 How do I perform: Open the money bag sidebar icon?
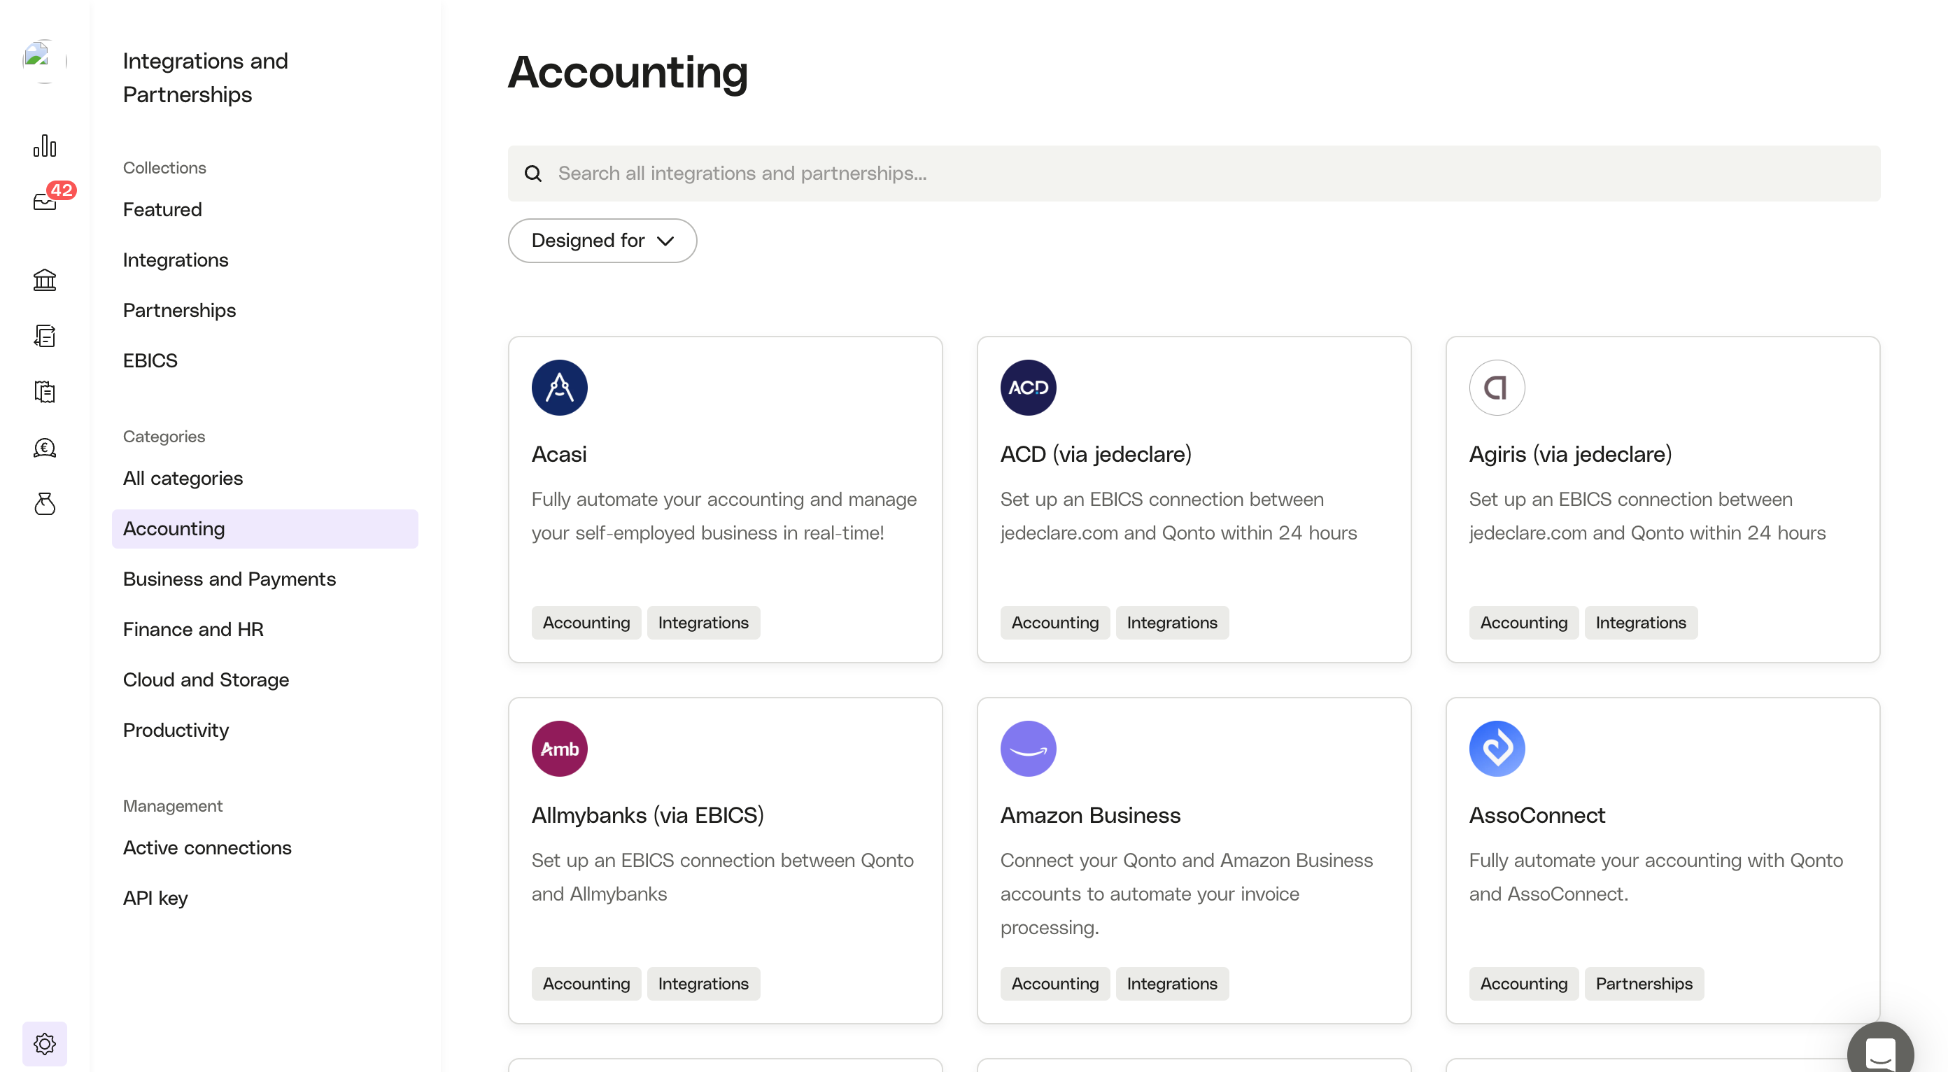point(45,504)
